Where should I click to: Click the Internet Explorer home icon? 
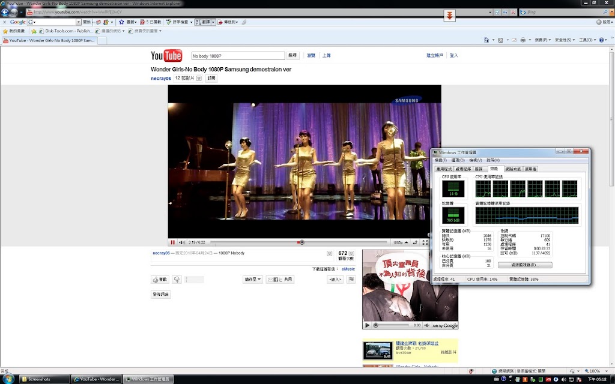click(486, 40)
